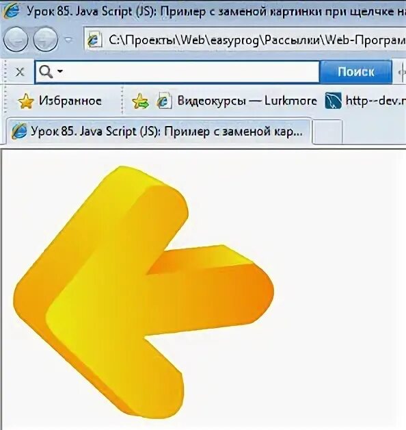Click the yellow left arrow image

pyautogui.click(x=143, y=292)
